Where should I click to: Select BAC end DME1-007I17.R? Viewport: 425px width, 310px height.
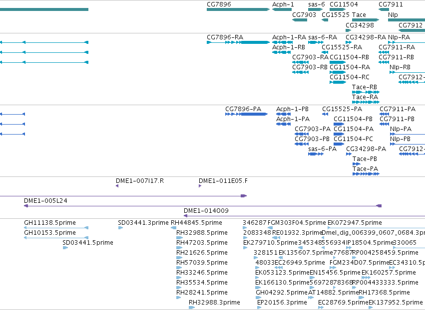click(x=140, y=181)
